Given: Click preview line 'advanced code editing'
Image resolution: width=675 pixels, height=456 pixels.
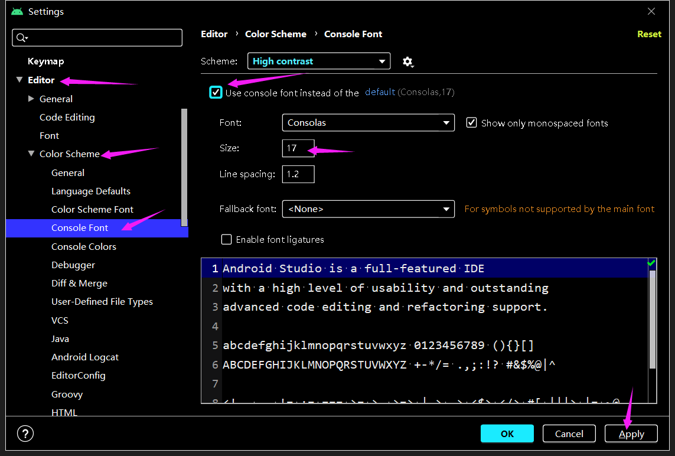Looking at the screenshot, I should (385, 307).
